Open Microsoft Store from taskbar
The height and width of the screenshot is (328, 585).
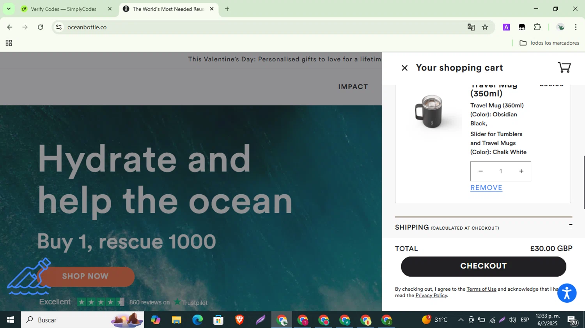coord(219,320)
